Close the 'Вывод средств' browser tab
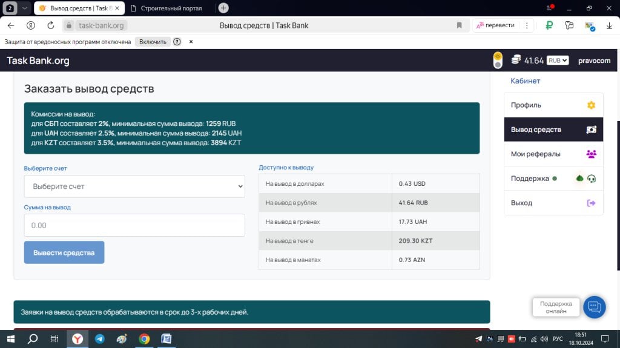The image size is (620, 348). pos(117,8)
